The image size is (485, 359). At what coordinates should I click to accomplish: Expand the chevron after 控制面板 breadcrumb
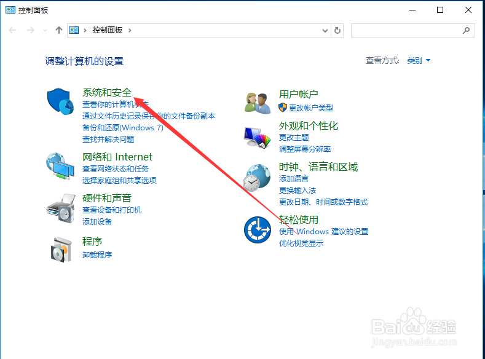tap(130, 30)
